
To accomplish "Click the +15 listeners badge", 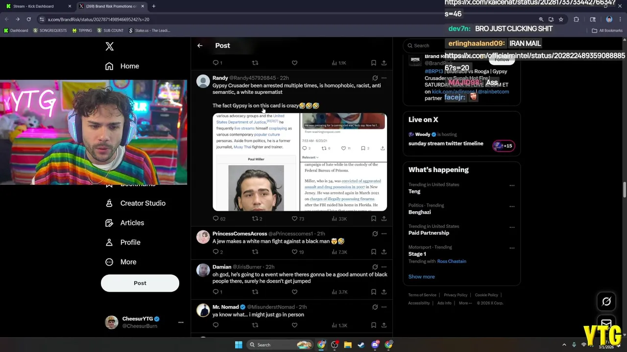I will [504, 146].
